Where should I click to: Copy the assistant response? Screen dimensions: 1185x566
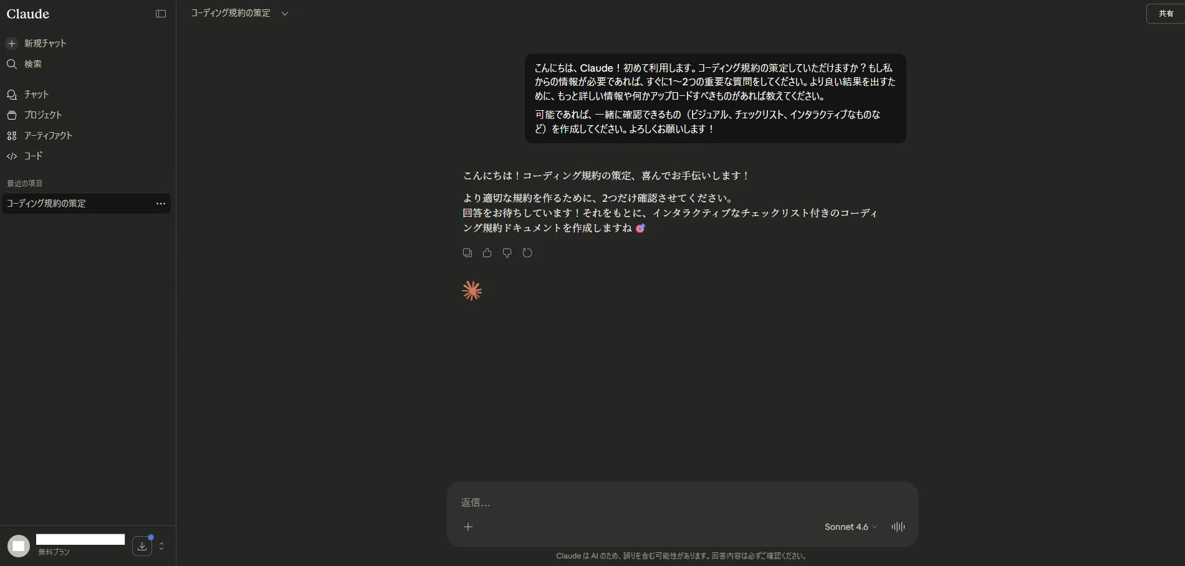point(468,253)
